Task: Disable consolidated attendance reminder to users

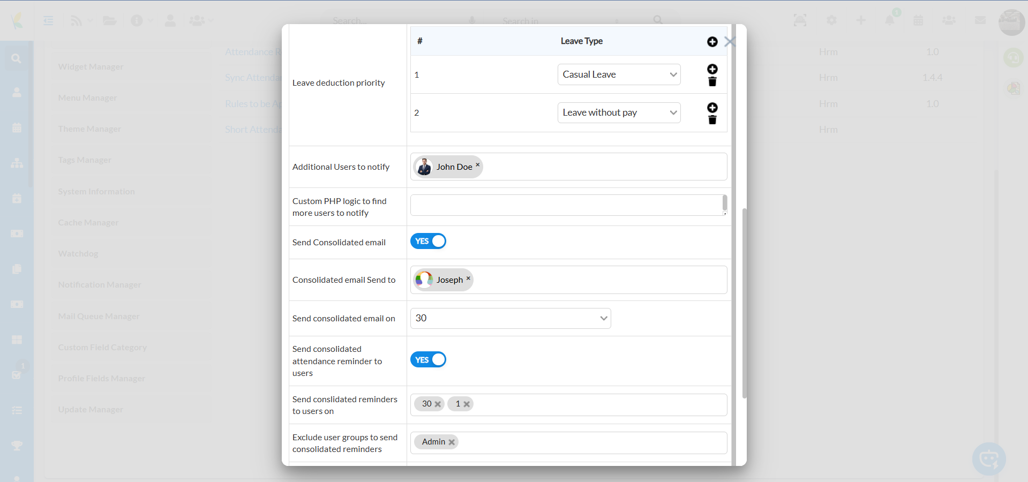Action: pyautogui.click(x=428, y=360)
